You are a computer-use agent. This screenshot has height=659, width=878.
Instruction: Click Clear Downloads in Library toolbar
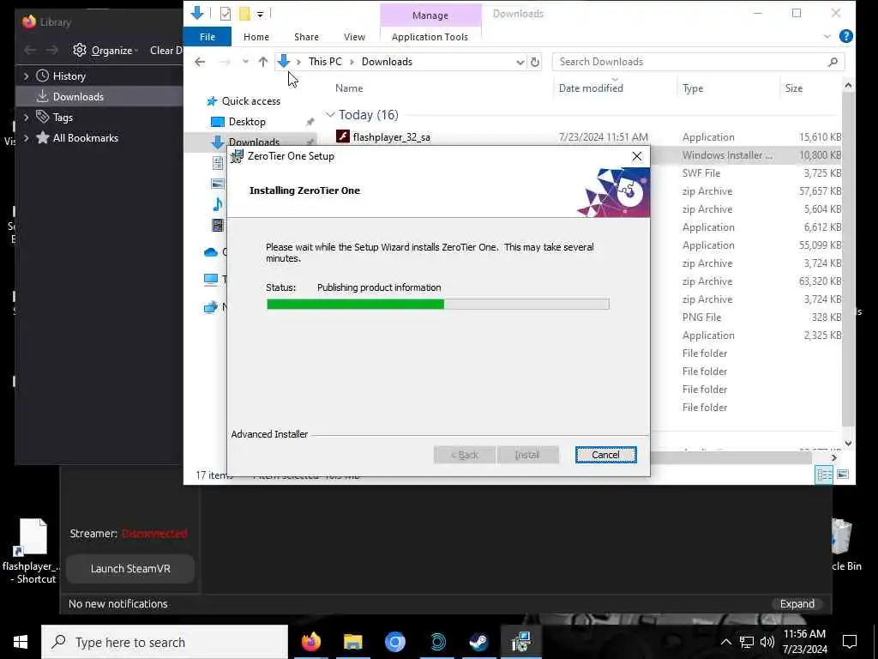[165, 51]
